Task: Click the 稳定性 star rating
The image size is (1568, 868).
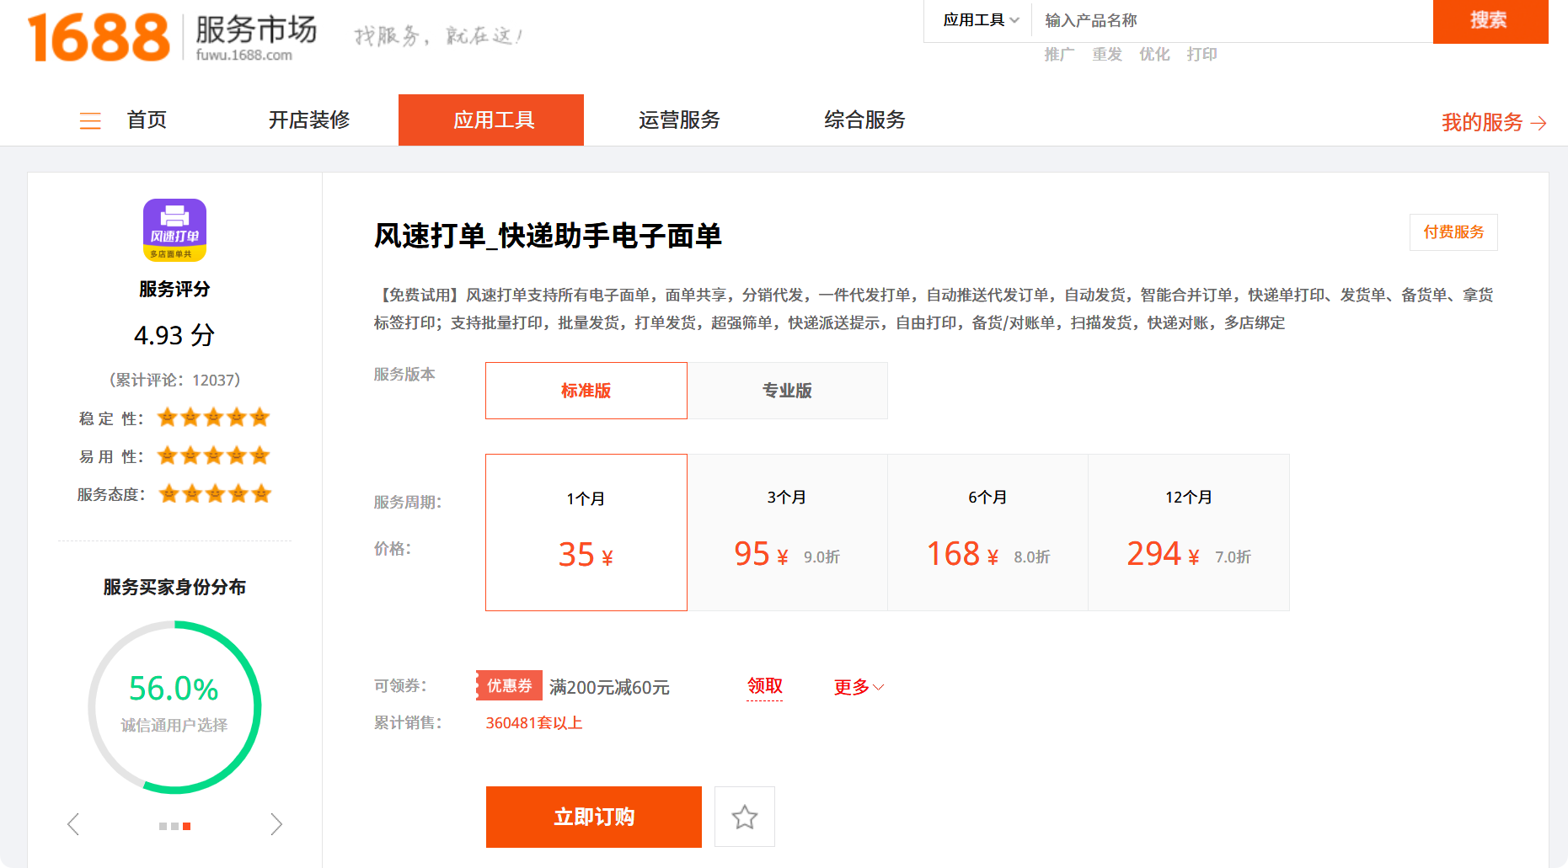Action: pos(213,418)
